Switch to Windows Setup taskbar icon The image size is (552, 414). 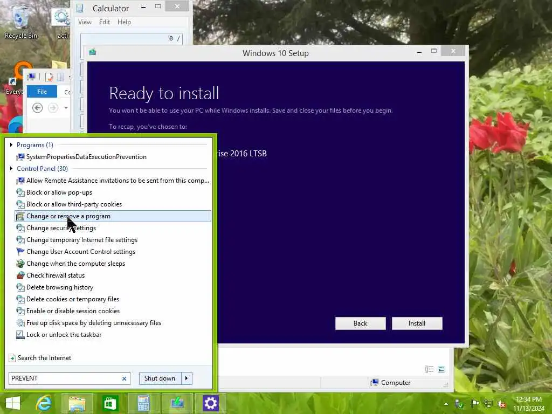point(177,403)
